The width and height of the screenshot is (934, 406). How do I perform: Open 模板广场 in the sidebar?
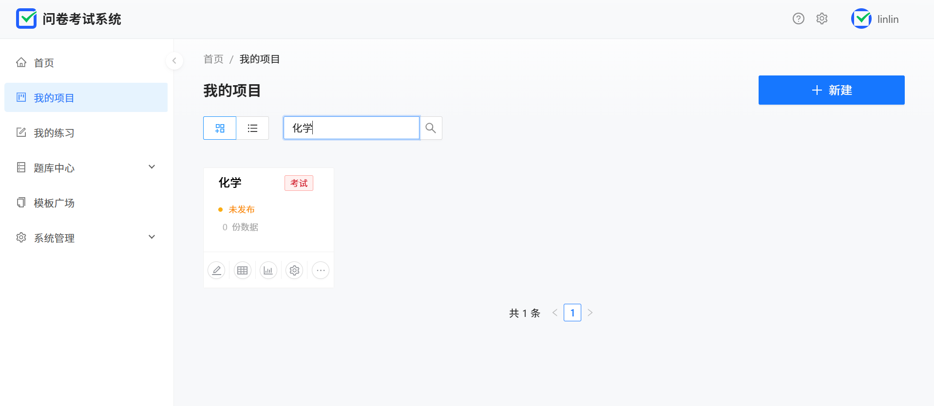pyautogui.click(x=86, y=203)
